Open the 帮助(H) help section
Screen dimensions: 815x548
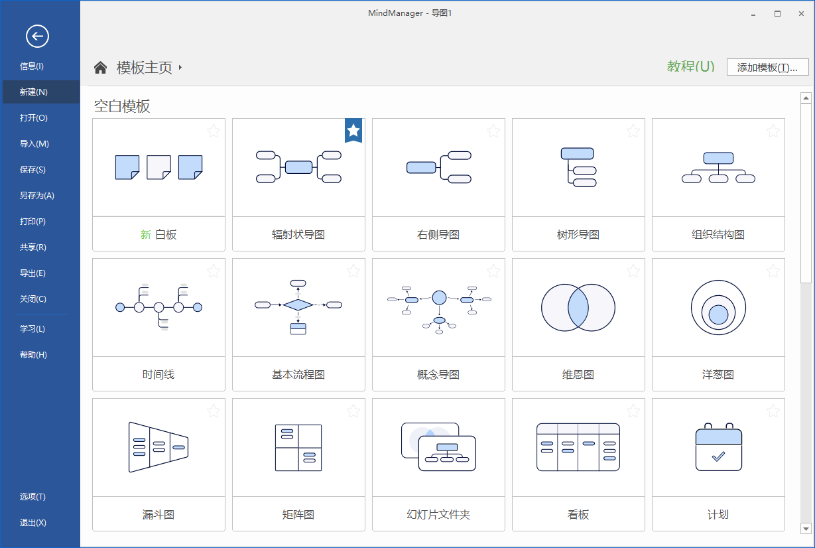tap(40, 355)
